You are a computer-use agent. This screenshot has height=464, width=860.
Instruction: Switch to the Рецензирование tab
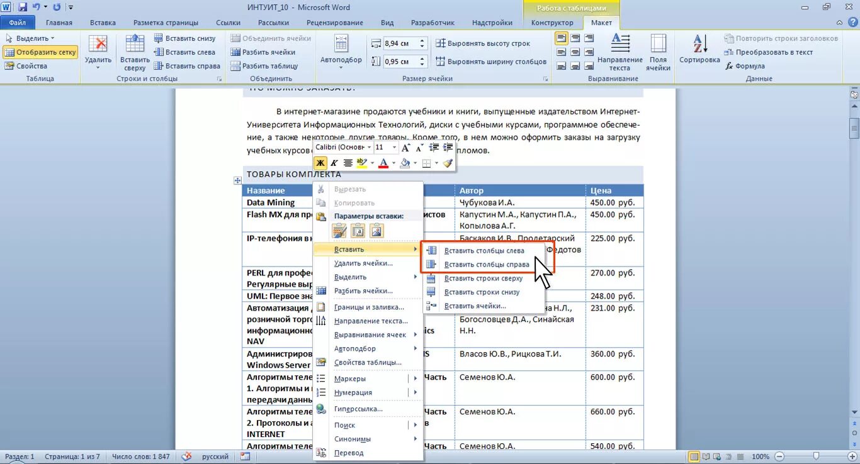coord(334,23)
